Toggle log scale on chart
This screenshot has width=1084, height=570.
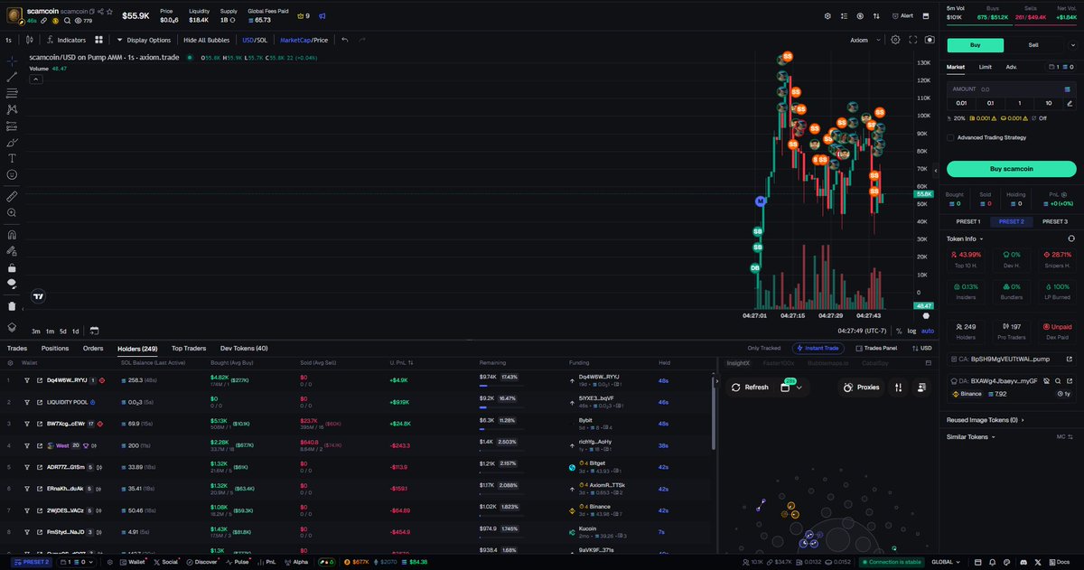point(911,331)
